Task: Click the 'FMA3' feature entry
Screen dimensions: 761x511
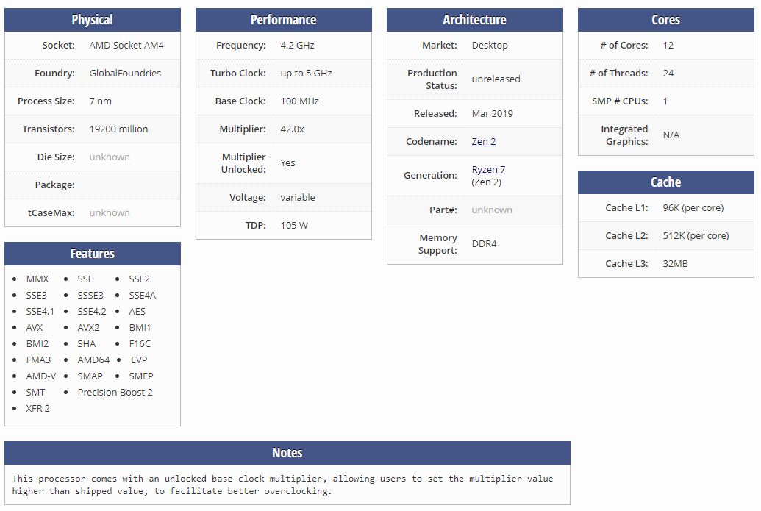Action: coord(38,360)
